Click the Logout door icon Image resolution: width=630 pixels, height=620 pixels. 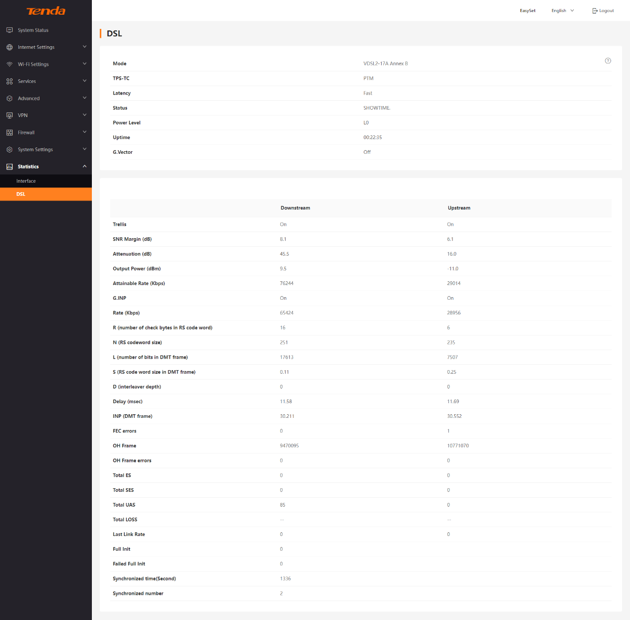595,10
